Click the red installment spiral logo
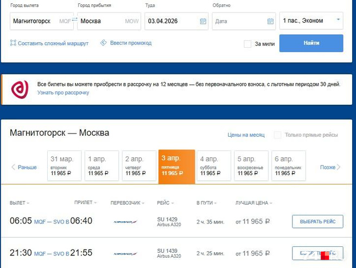356x268 pixels. (x=20, y=89)
